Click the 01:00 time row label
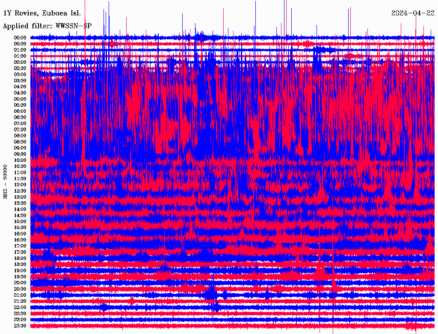 20,50
